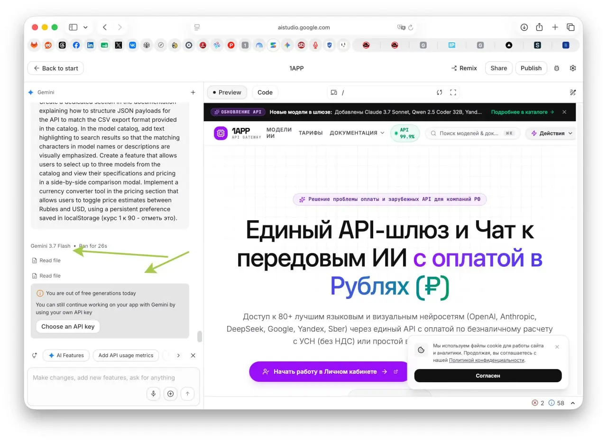Open settings gear next to Publish

[573, 68]
